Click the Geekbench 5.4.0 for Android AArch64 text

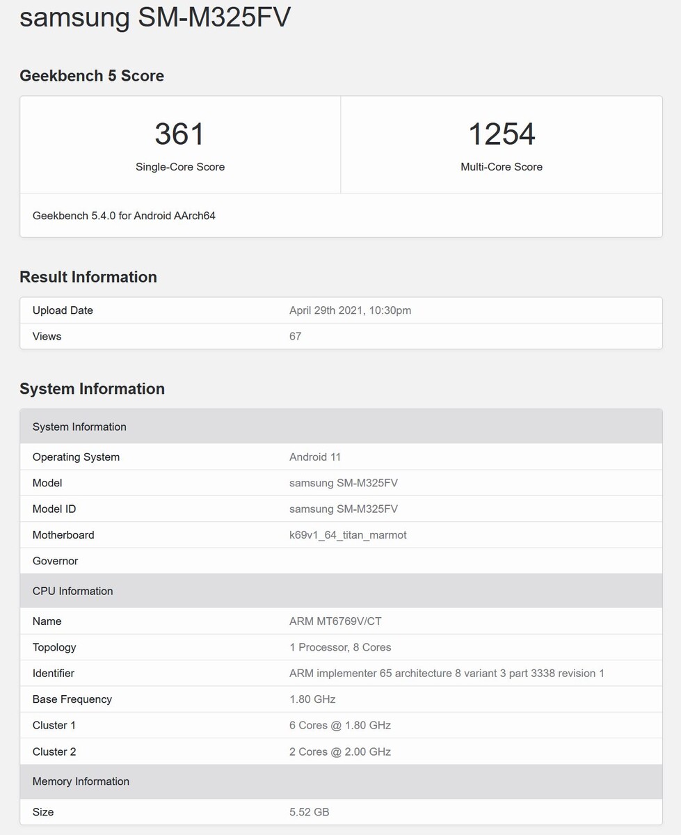point(124,216)
